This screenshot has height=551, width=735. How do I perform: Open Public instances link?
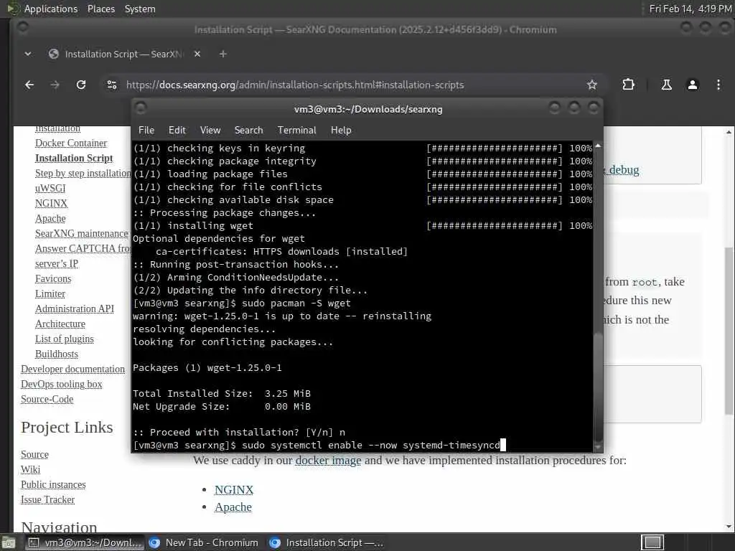53,484
